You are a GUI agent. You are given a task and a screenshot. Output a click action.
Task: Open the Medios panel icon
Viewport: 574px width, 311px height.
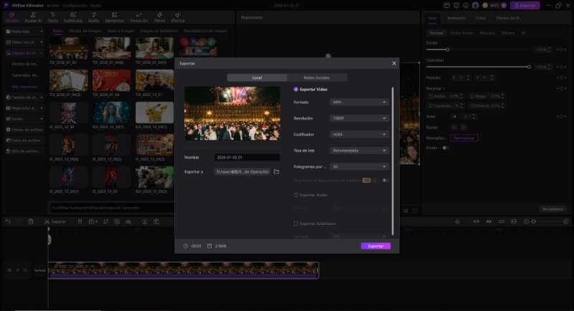(x=11, y=17)
